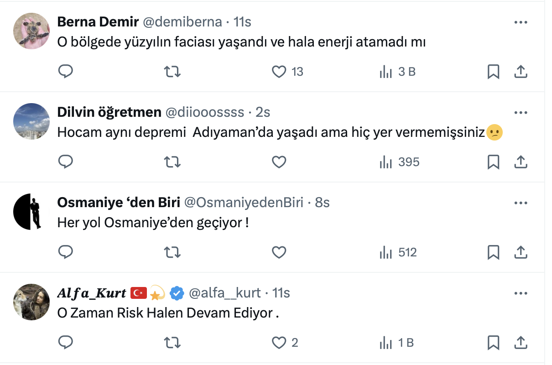Retweet the Osmaniye'den Biri post
This screenshot has height=365, width=552.
coord(172,252)
